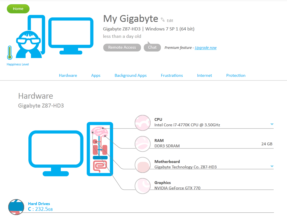Select the DDR3 SDRAM text

click(x=167, y=146)
